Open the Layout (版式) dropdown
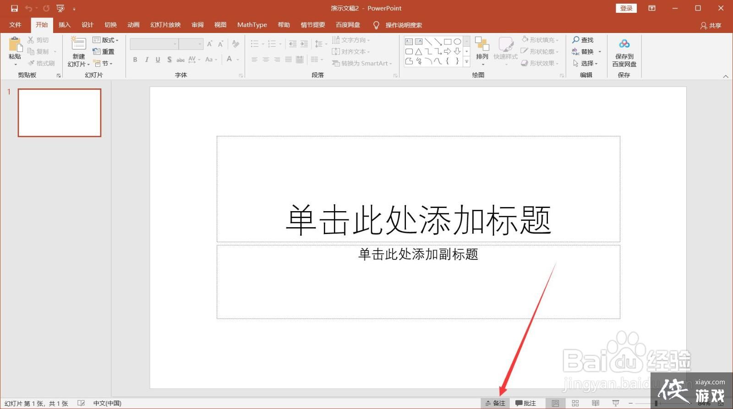Screen dimensions: 733x409 click(x=106, y=40)
